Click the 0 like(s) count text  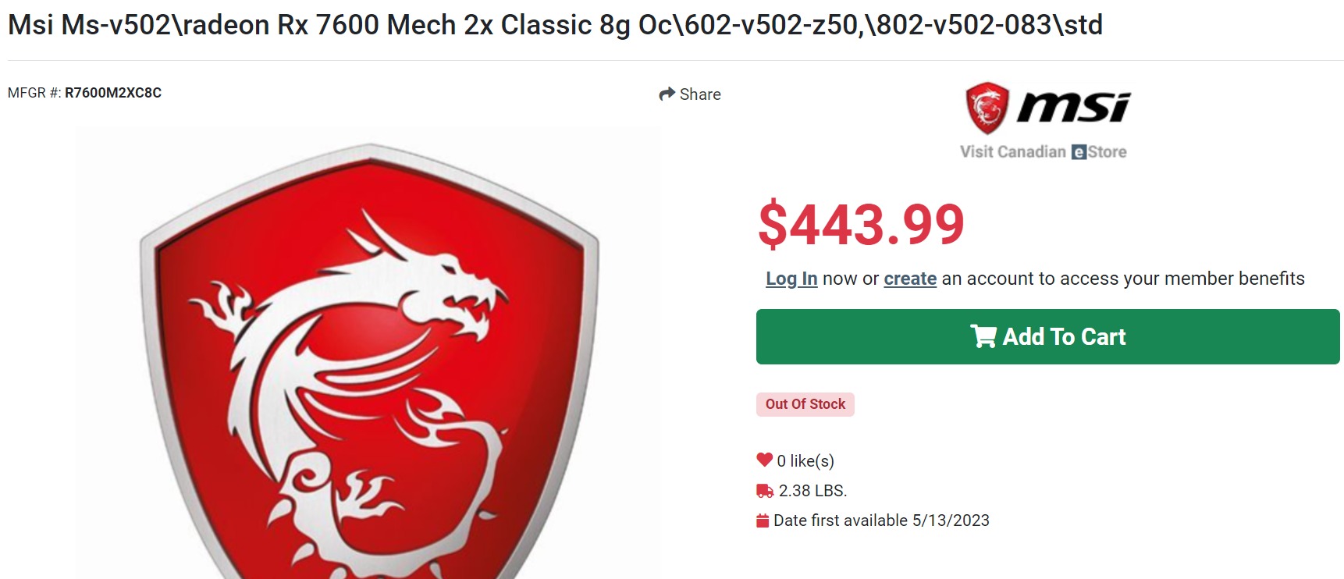pyautogui.click(x=805, y=461)
